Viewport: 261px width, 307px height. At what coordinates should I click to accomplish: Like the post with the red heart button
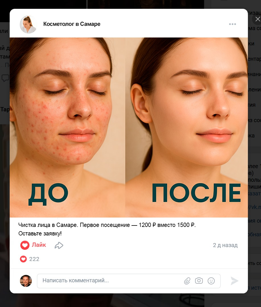pyautogui.click(x=33, y=245)
